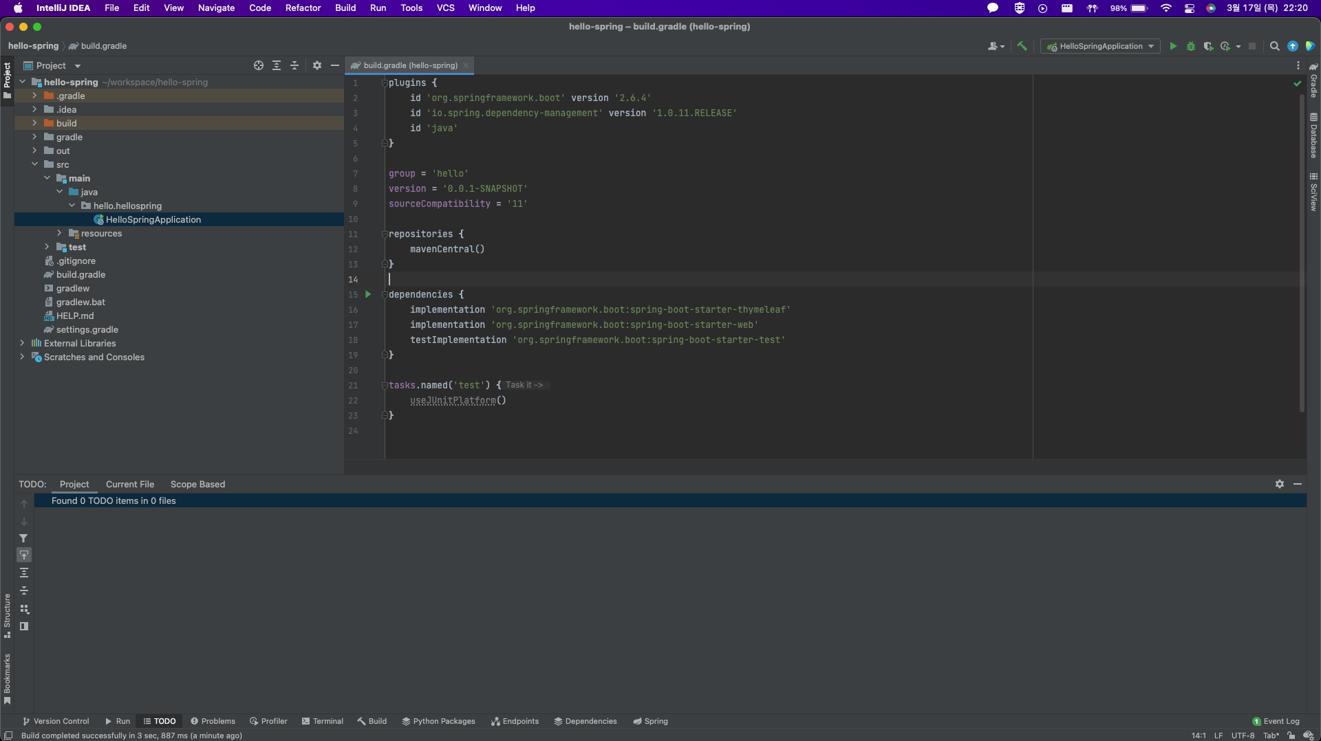Open the Database side tool window
Viewport: 1321px width, 741px height.
pyautogui.click(x=1313, y=135)
